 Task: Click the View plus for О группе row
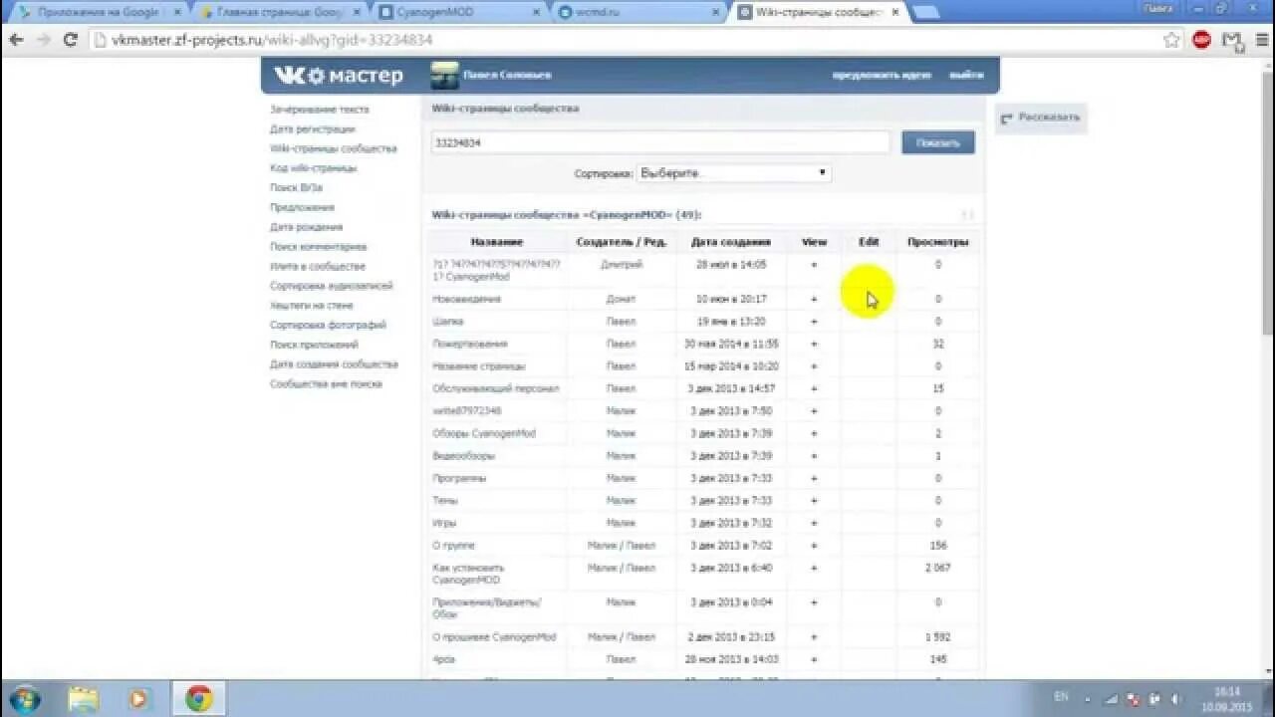coord(814,546)
